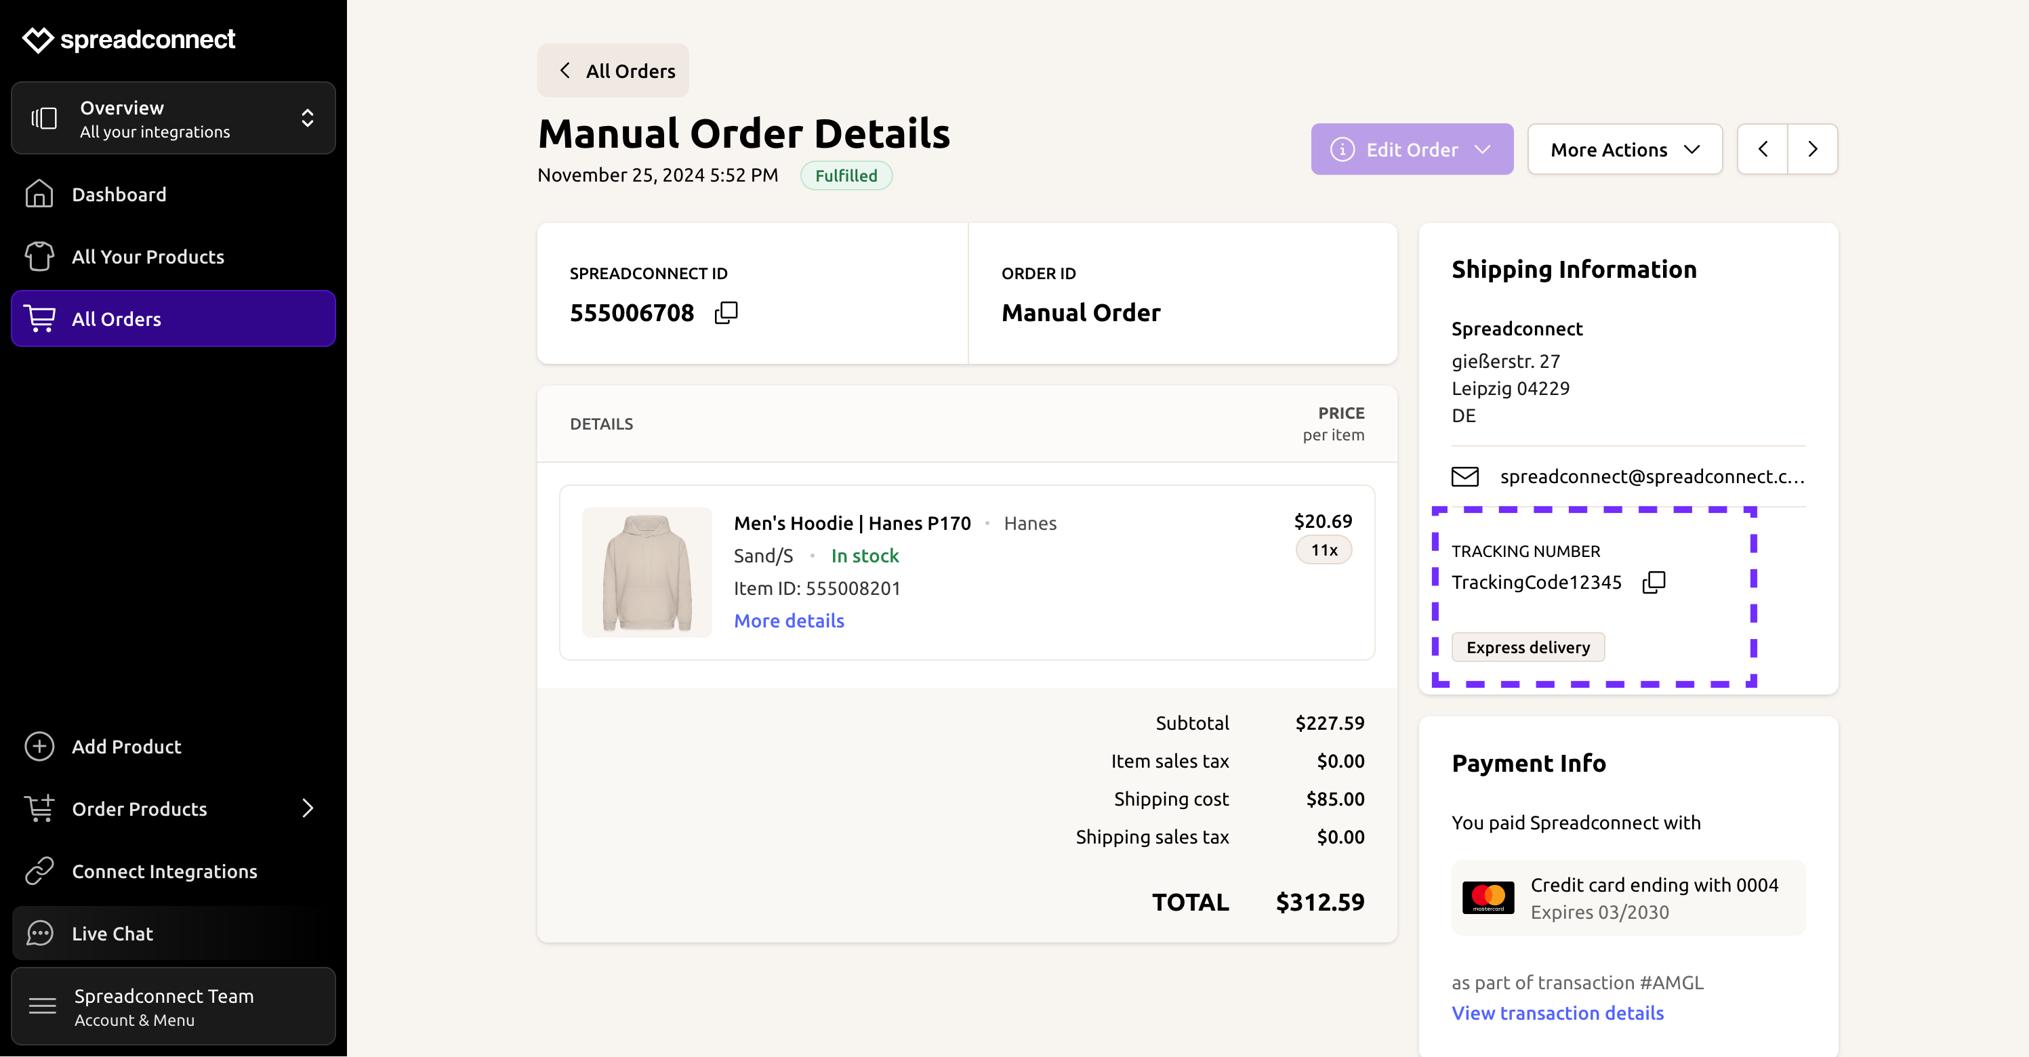Copy the Spreadconnect ID 555006708
Image resolution: width=2029 pixels, height=1057 pixels.
[x=725, y=312]
